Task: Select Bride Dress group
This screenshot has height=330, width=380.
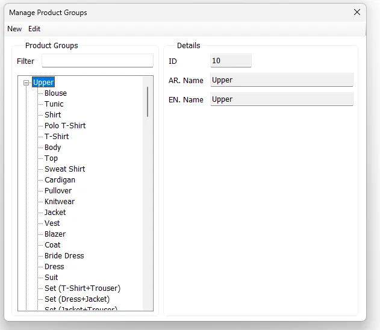Action: (64, 256)
